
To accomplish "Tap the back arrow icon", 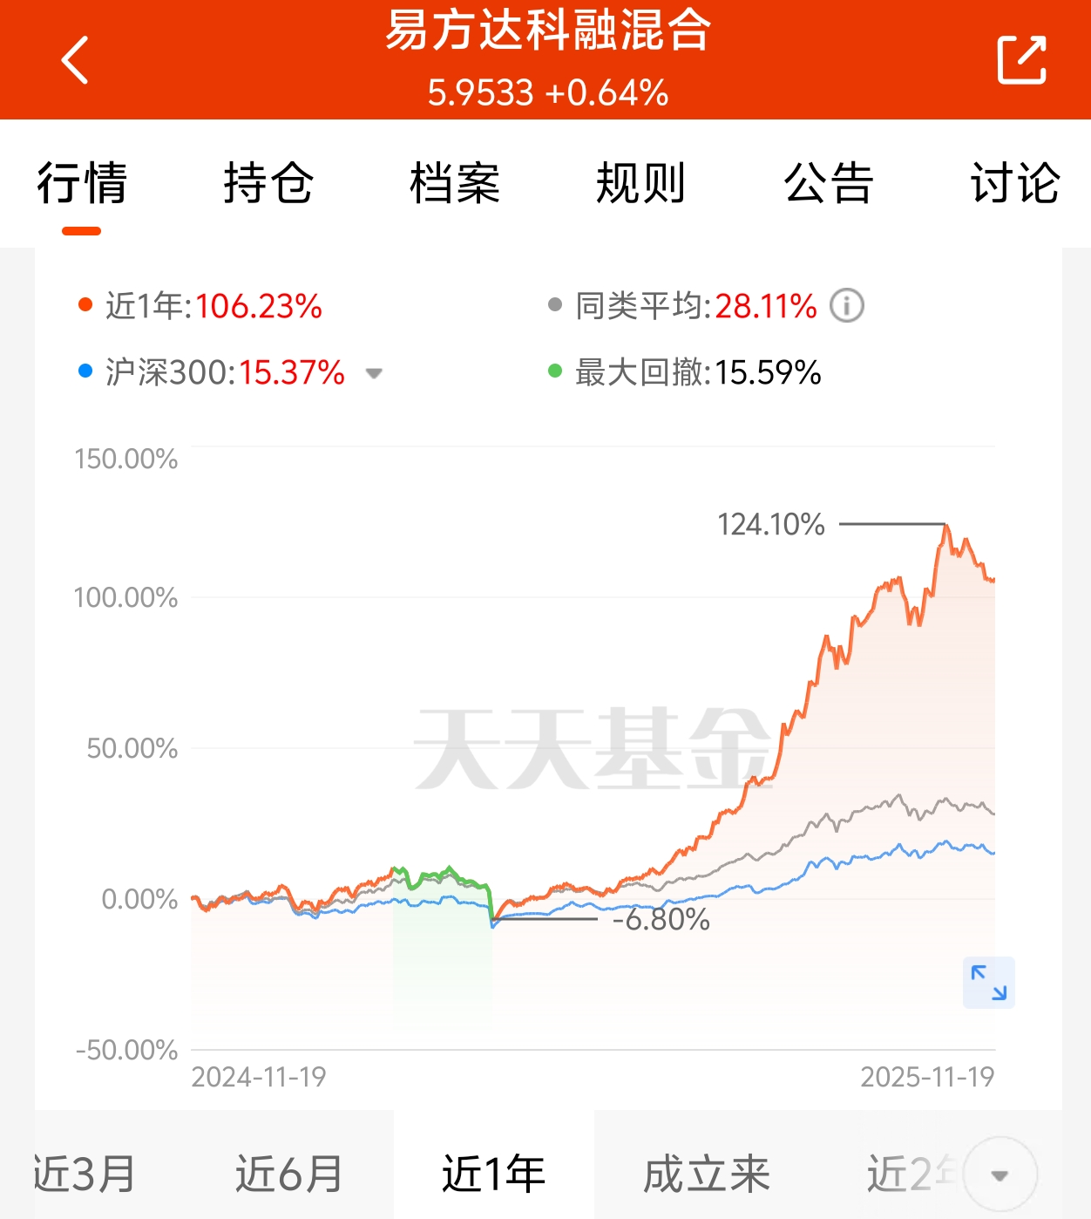I will pos(76,60).
